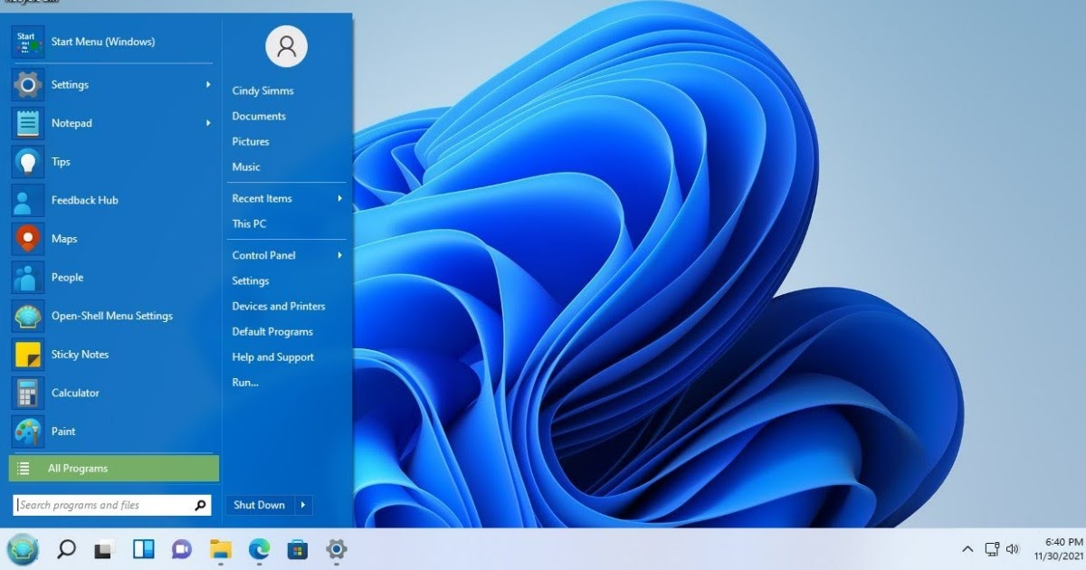Open the Calculator app icon
This screenshot has height=570, width=1086.
(x=28, y=393)
